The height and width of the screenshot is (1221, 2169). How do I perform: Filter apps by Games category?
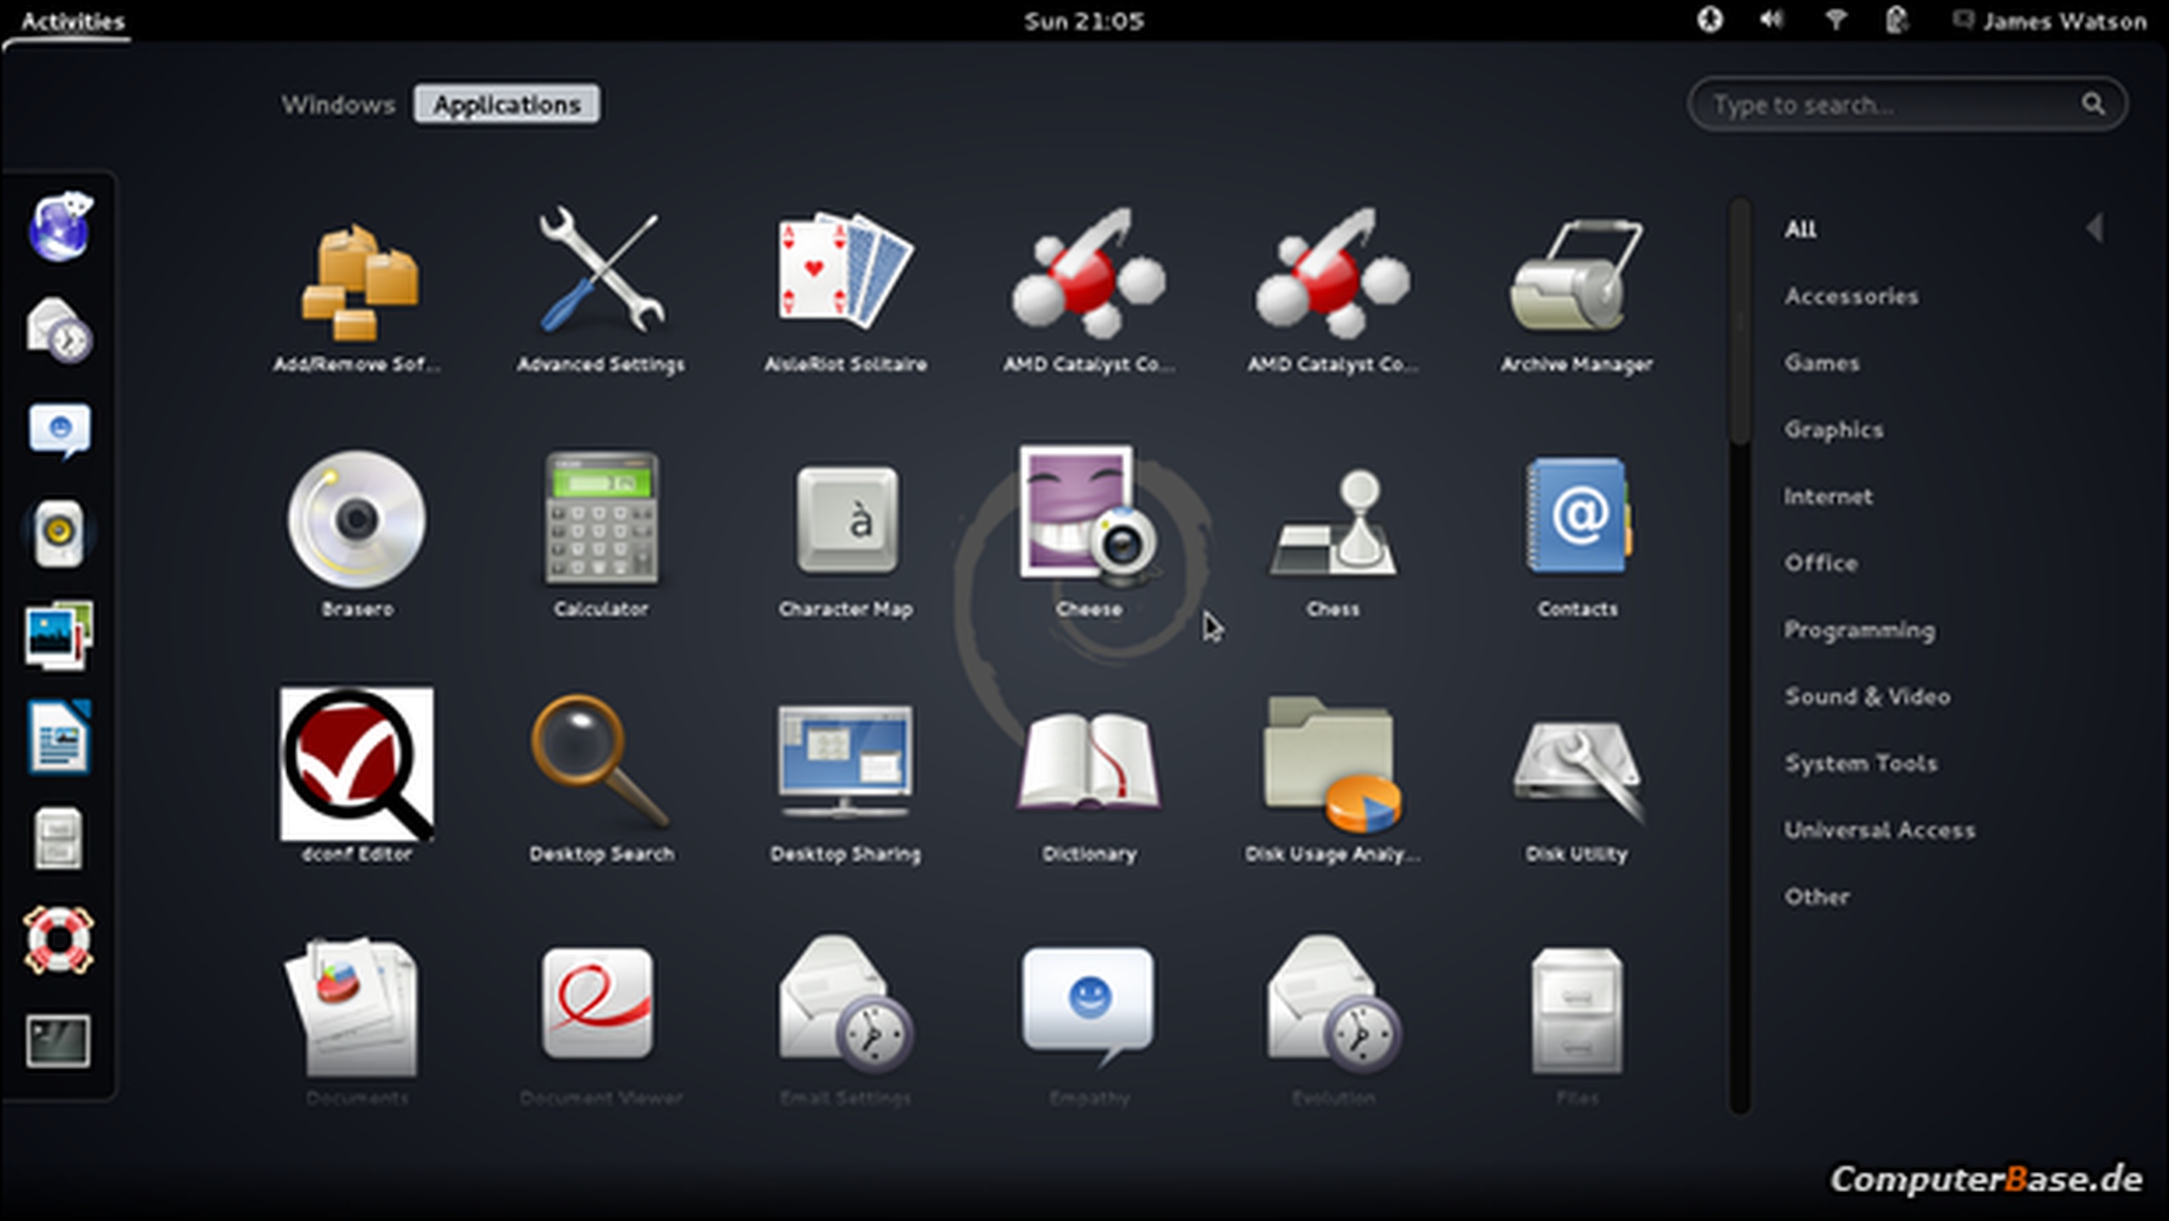pyautogui.click(x=1821, y=363)
